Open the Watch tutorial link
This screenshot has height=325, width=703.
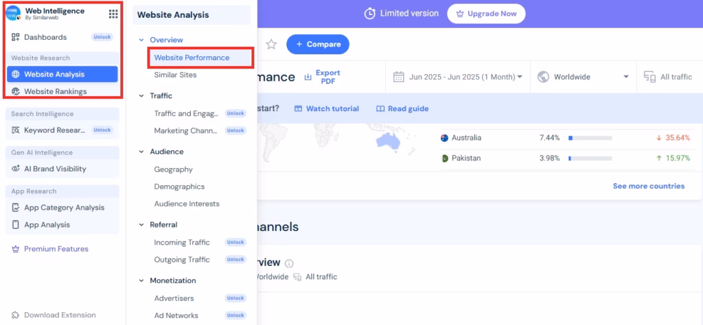[x=327, y=108]
